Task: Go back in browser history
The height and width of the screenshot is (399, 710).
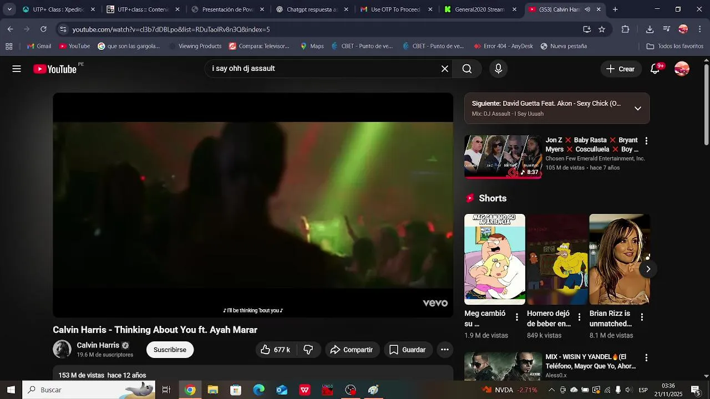Action: [11, 29]
